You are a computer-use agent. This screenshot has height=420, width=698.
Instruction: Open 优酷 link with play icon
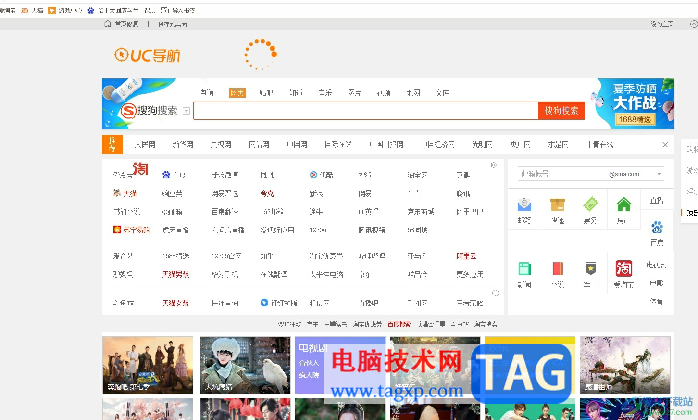[321, 175]
